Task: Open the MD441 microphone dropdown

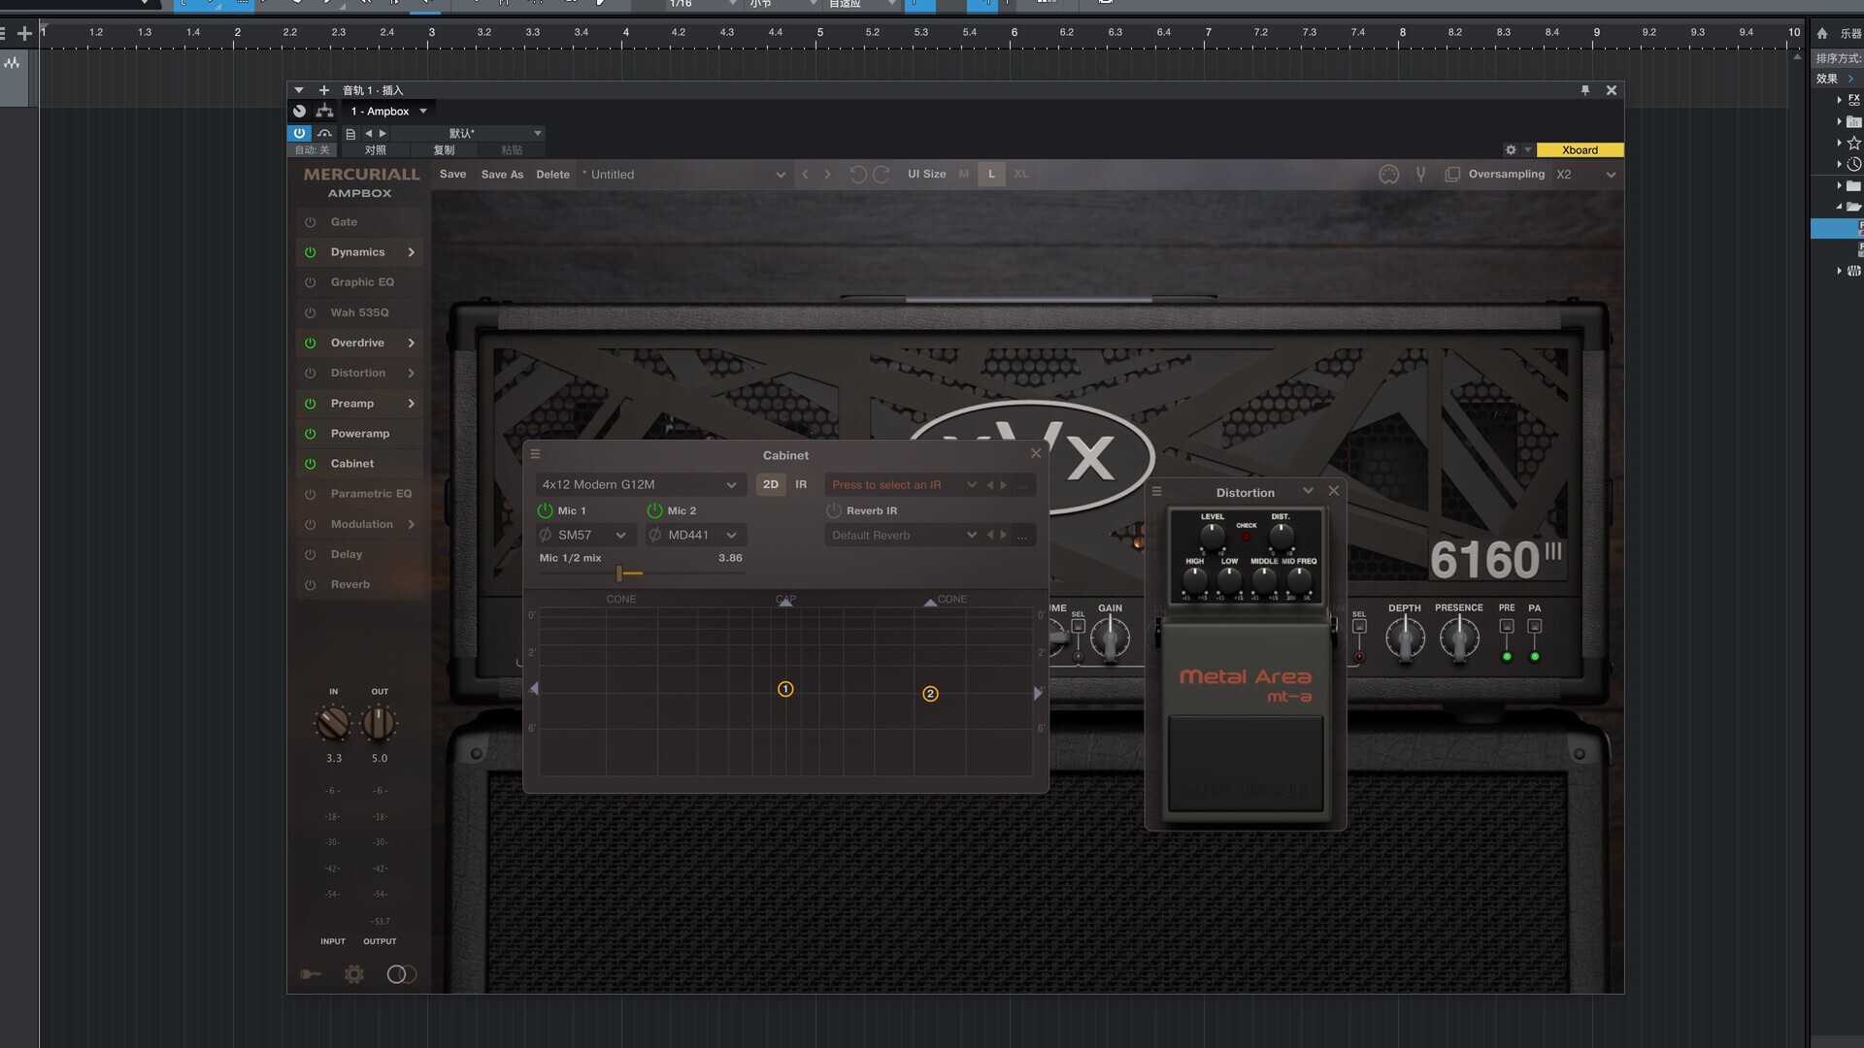Action: click(x=697, y=536)
